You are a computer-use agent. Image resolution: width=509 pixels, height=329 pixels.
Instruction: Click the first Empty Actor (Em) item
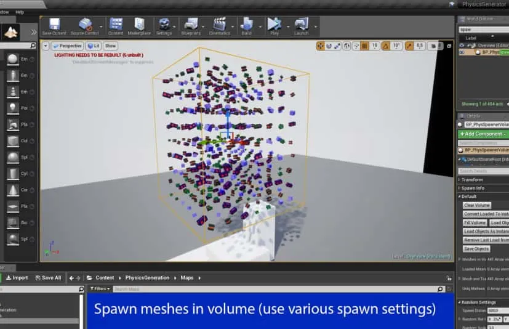[x=20, y=59]
